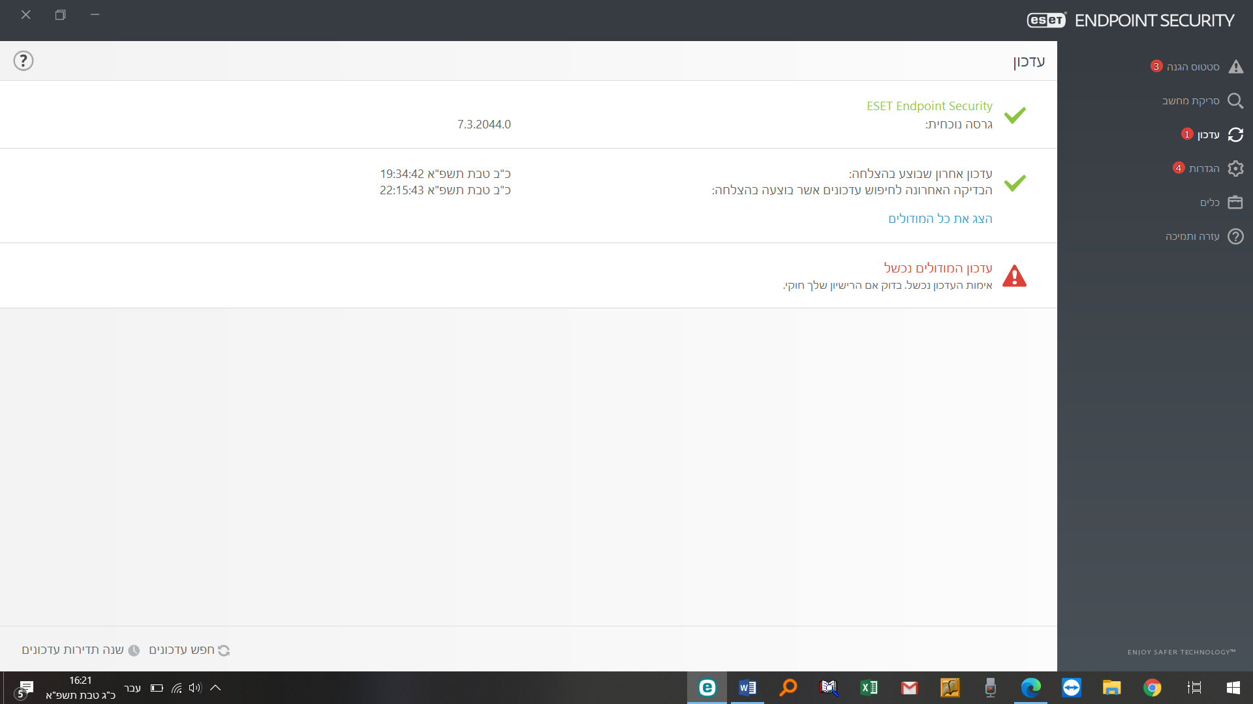
Task: Go to סריקת מחשב menu item
Action: click(1190, 101)
